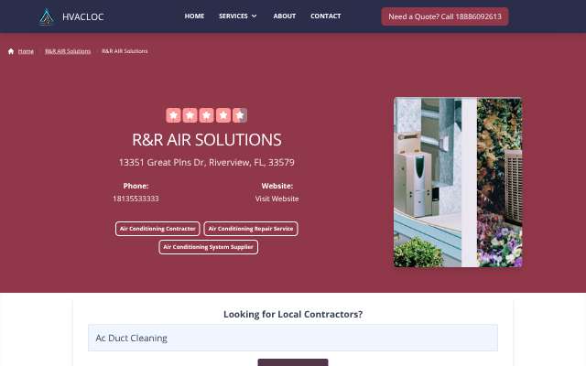Screen dimensions: 586x366
Task: Click the third rating star
Action: (x=206, y=115)
